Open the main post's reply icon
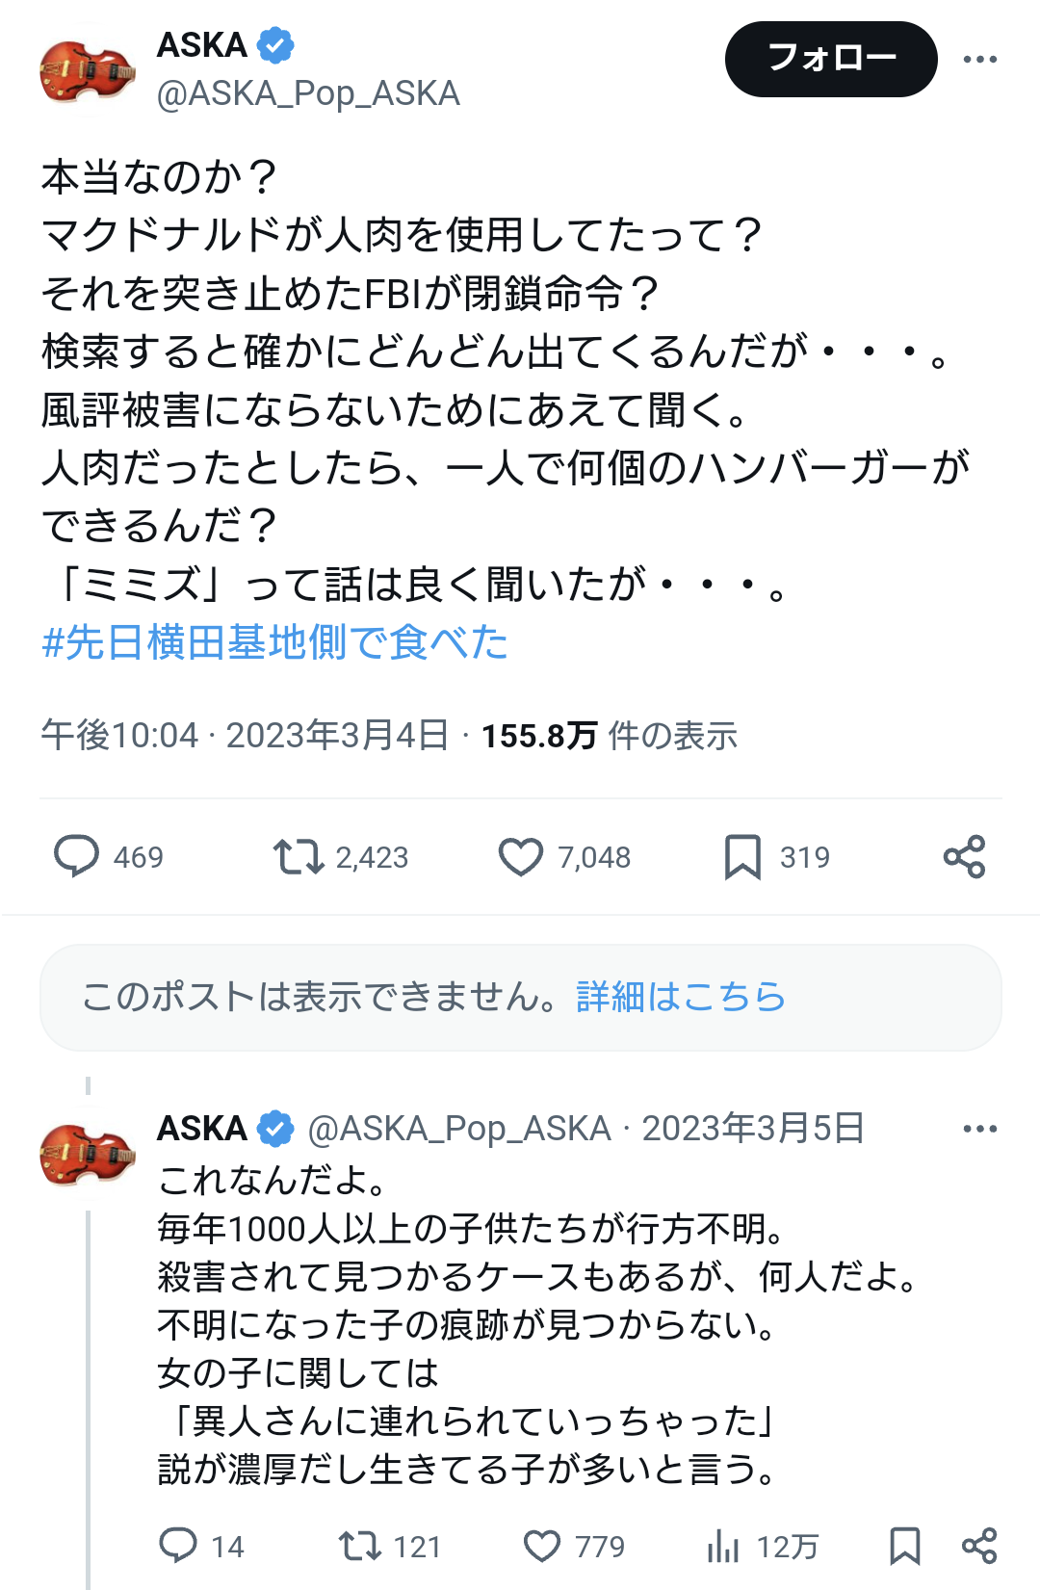 pos(76,856)
